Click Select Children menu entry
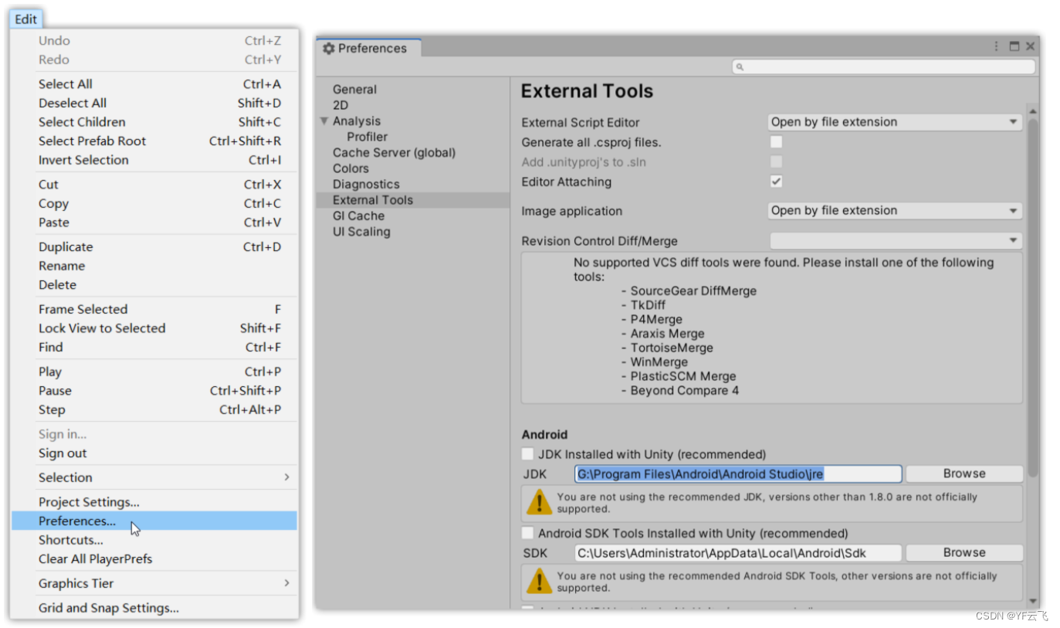This screenshot has width=1060, height=628. (x=154, y=122)
